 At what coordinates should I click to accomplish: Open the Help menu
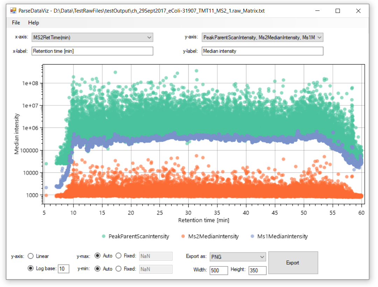tap(34, 23)
